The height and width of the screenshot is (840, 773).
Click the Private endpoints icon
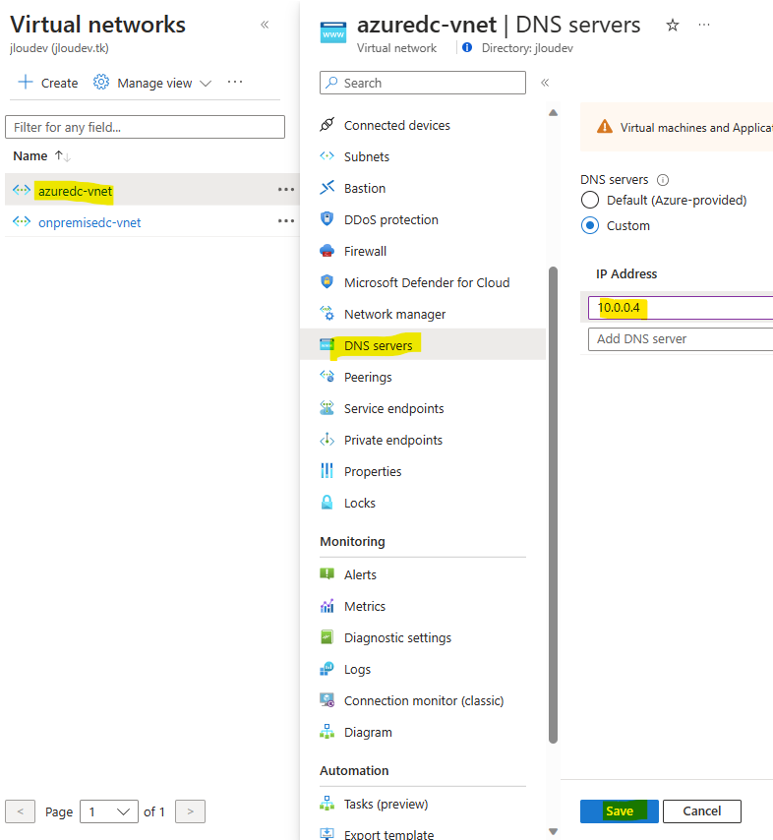click(327, 440)
